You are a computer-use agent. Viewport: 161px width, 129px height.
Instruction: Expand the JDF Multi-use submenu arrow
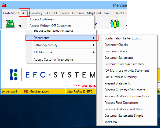tap(94, 52)
